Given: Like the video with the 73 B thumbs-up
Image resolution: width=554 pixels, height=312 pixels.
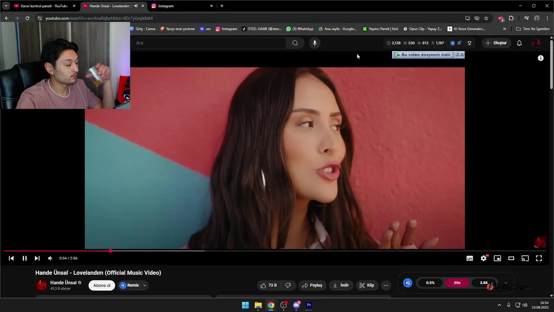Looking at the screenshot, I should [268, 285].
